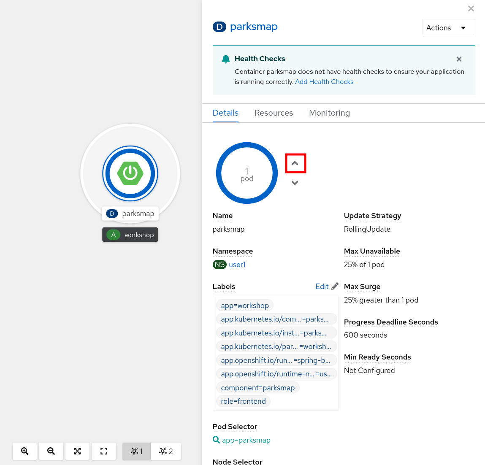485x465 pixels.
Task: Switch to the Resources tab
Action: (x=274, y=113)
